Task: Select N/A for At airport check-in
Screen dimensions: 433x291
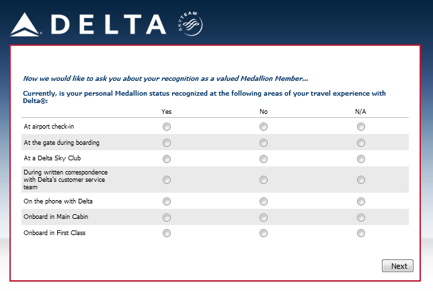Action: 361,127
